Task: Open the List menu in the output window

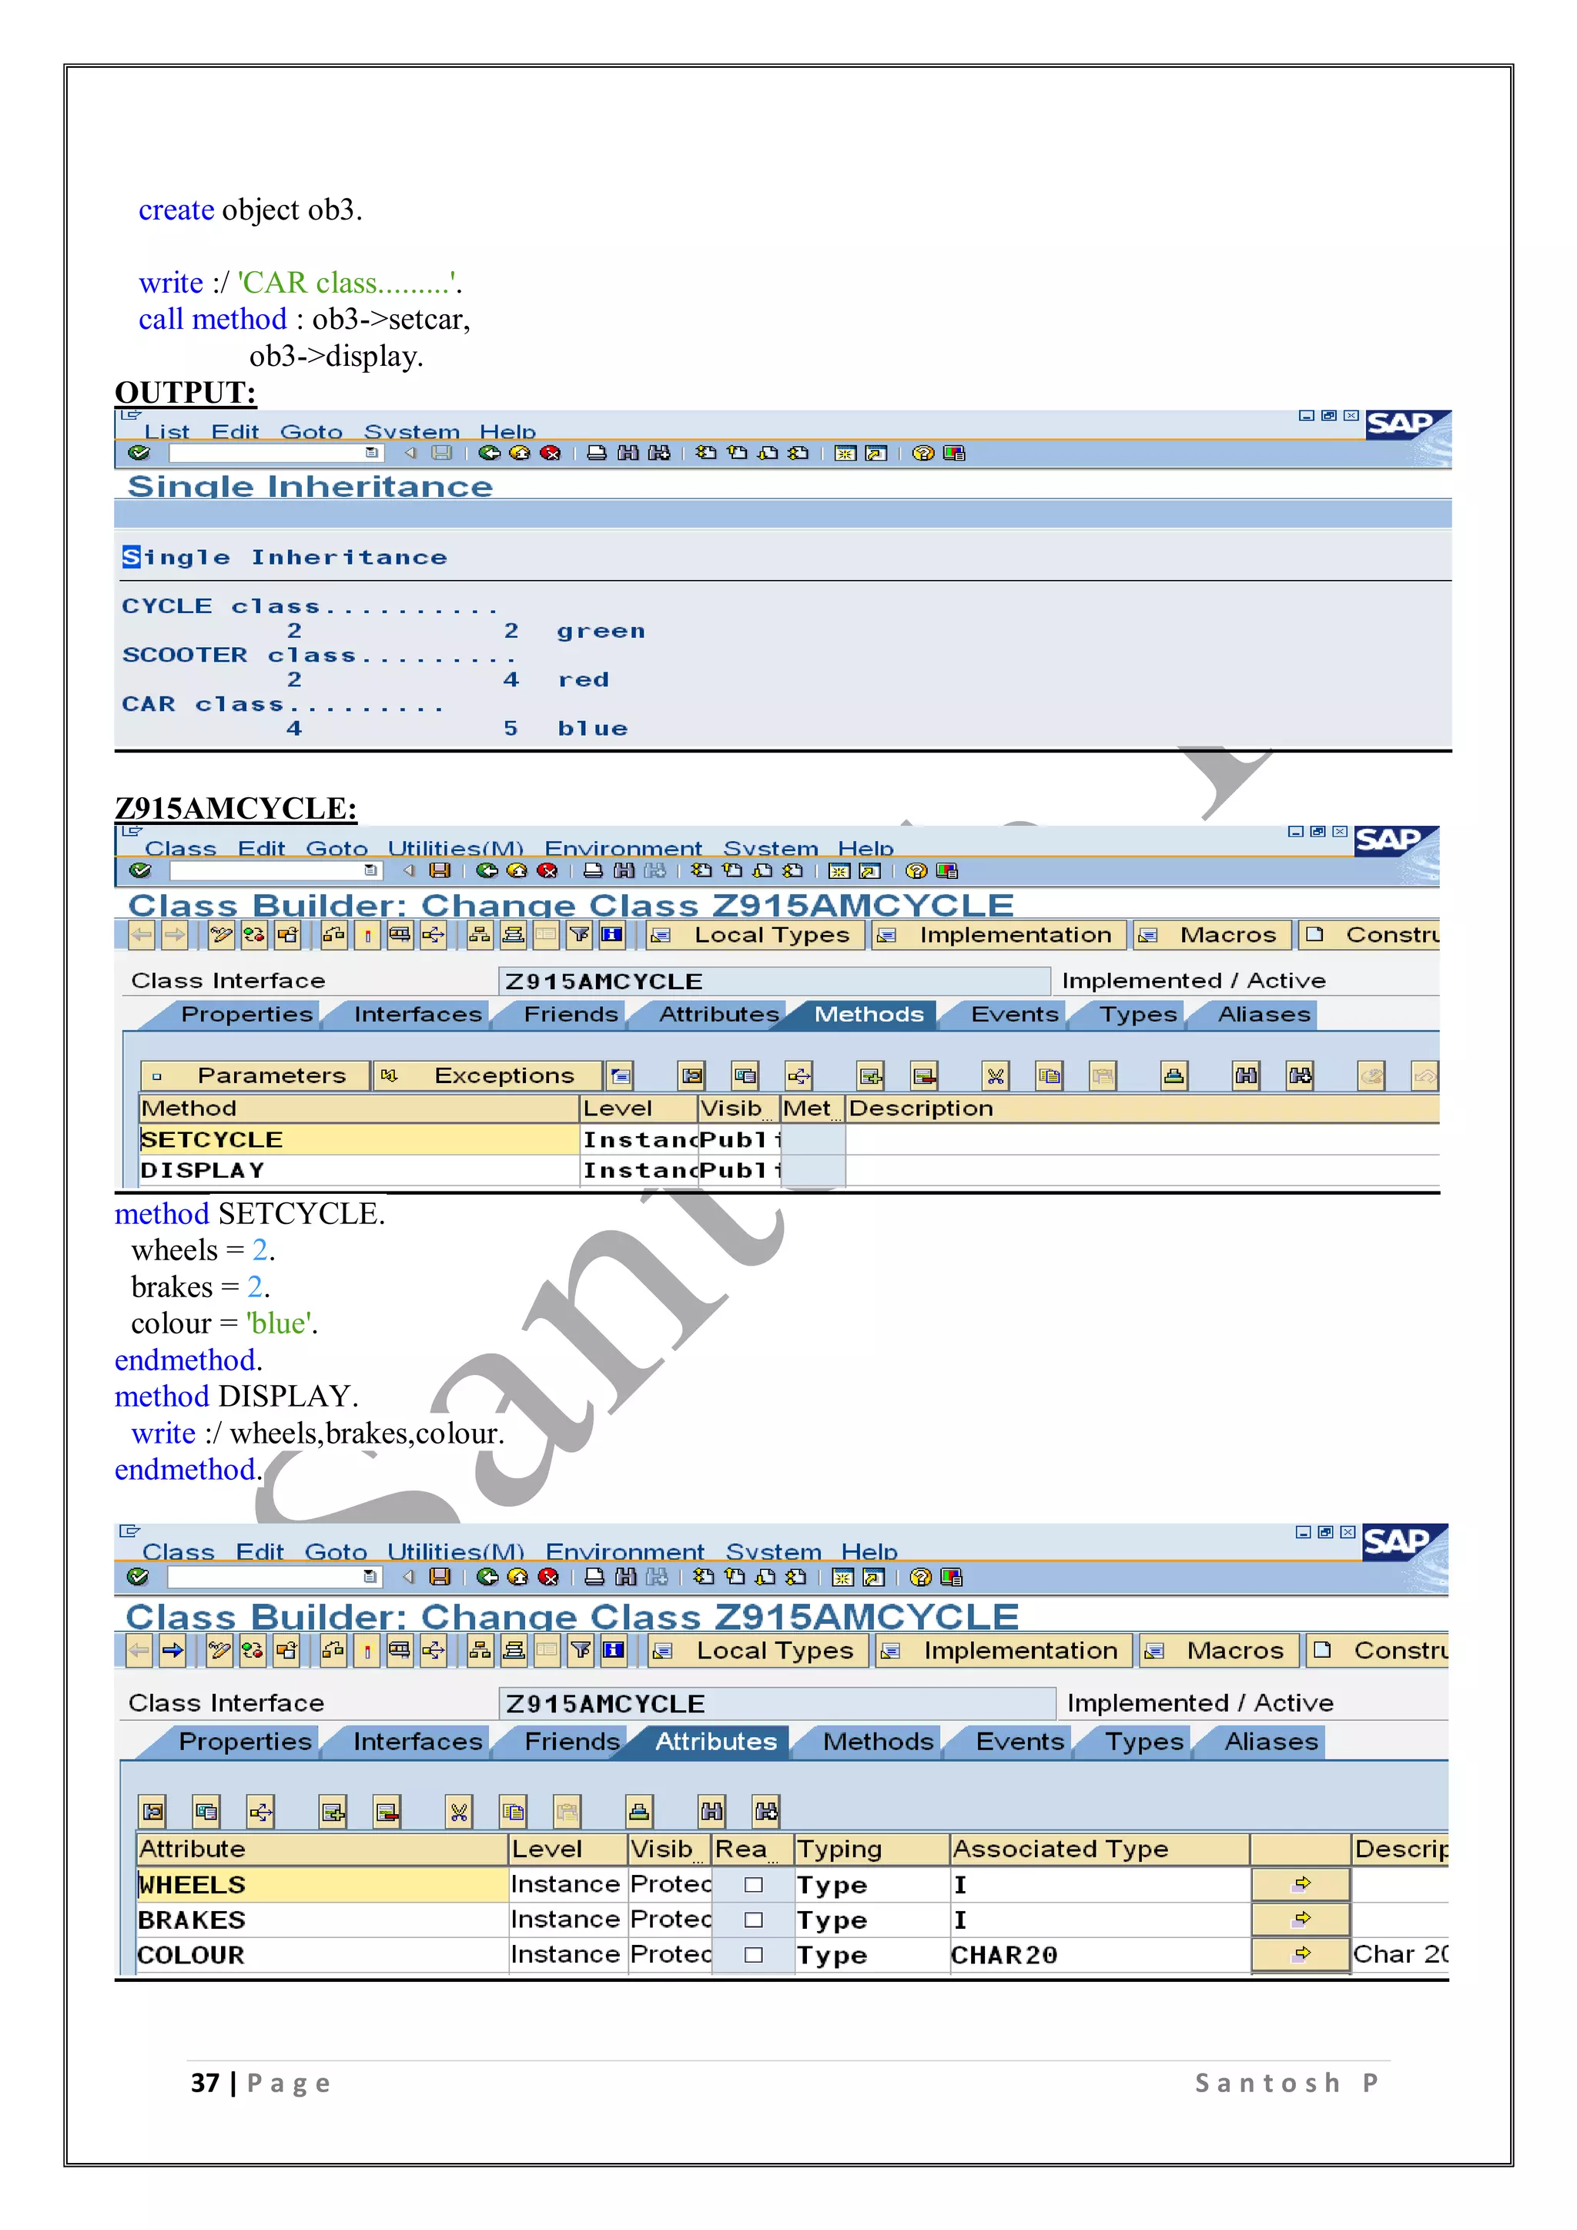Action: 167,432
